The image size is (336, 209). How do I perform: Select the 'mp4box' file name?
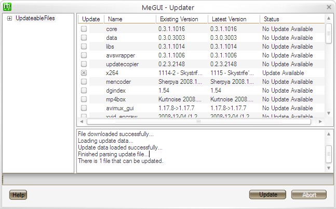(x=116, y=99)
